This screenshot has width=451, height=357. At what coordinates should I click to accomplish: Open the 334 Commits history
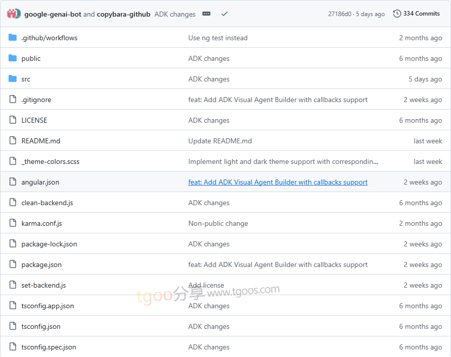(416, 14)
